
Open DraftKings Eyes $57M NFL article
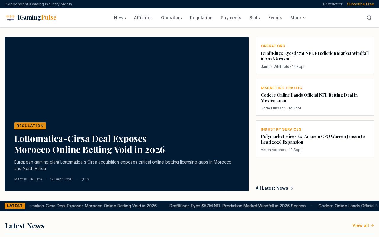coord(315,56)
